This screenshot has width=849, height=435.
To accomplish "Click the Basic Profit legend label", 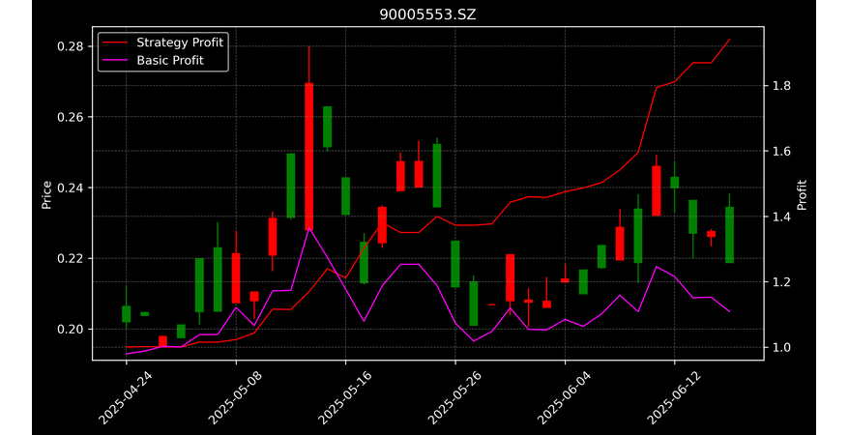I will coord(170,60).
